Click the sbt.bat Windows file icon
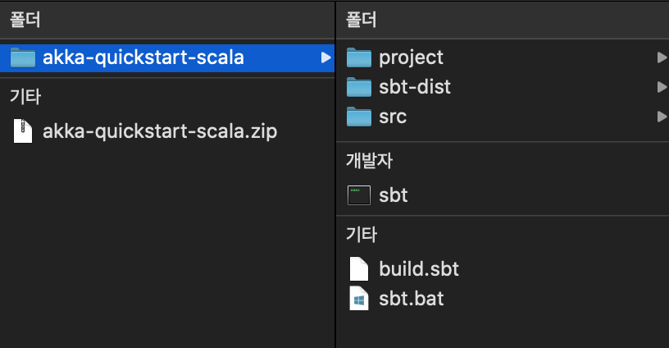The image size is (669, 348). coord(359,298)
